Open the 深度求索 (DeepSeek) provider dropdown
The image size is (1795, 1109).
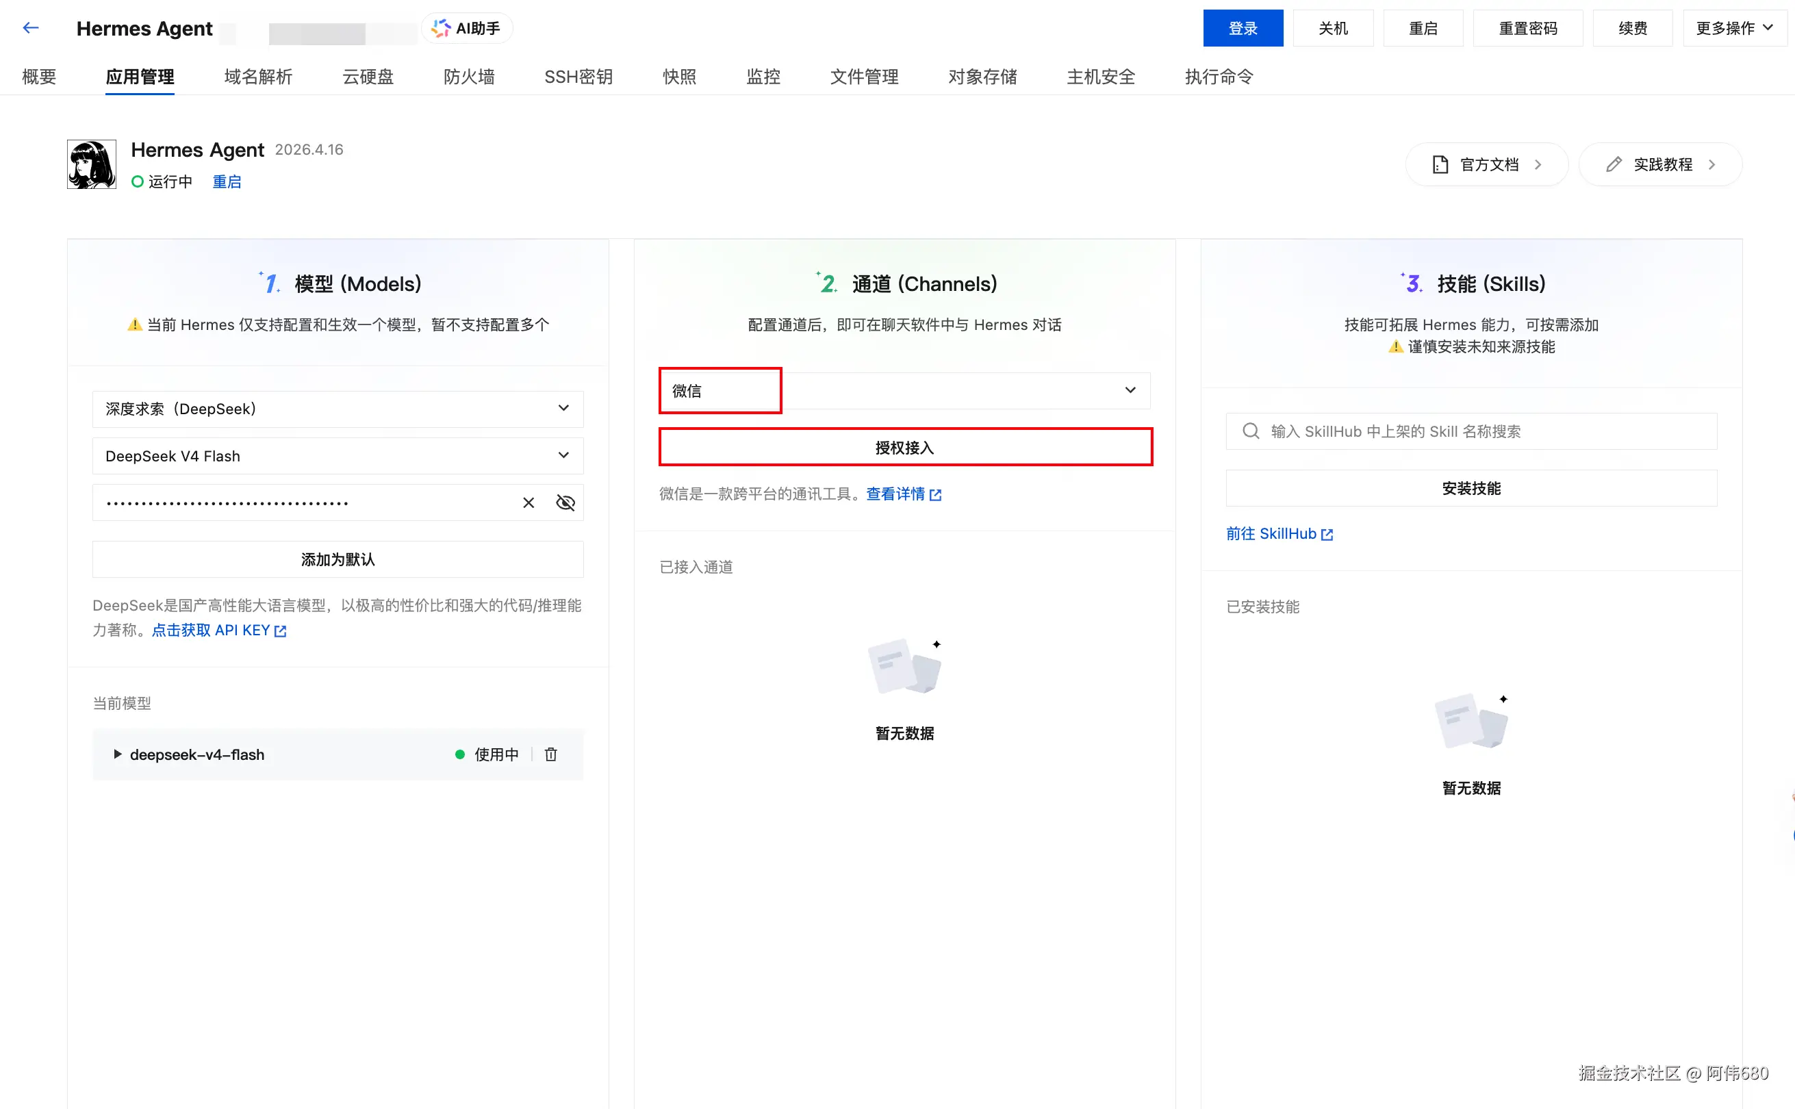(338, 409)
